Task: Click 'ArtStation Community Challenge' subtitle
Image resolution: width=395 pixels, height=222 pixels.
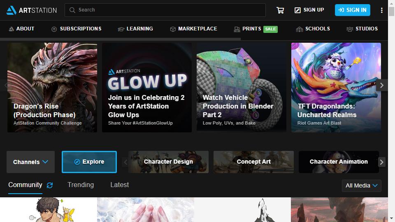Action: coord(48,123)
